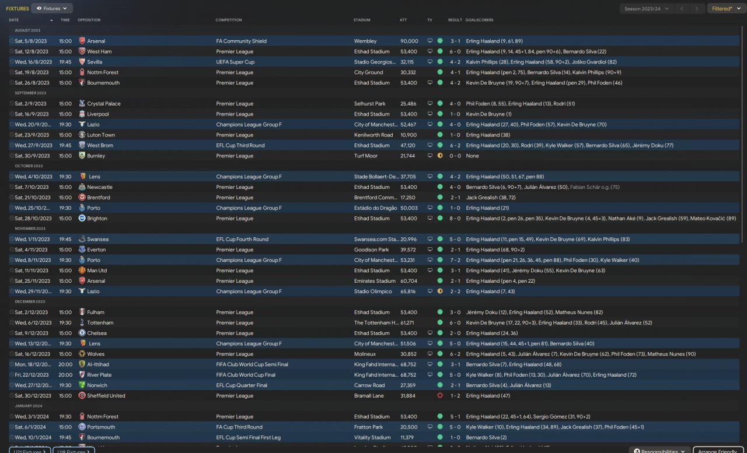Screen dimensions: 747x453
Task: Click the 8 - 0 result against Brighton
Action: pos(455,219)
